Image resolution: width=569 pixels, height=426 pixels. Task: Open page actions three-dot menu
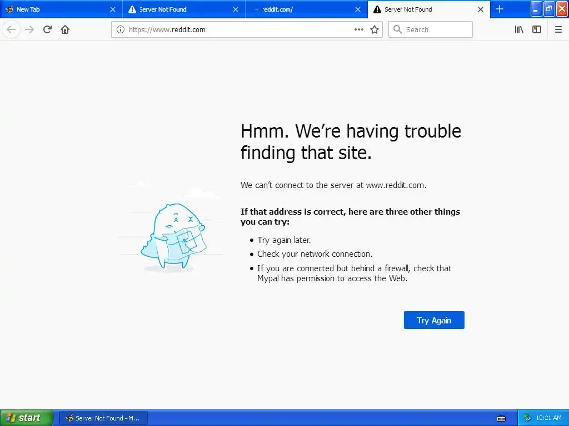click(x=358, y=30)
